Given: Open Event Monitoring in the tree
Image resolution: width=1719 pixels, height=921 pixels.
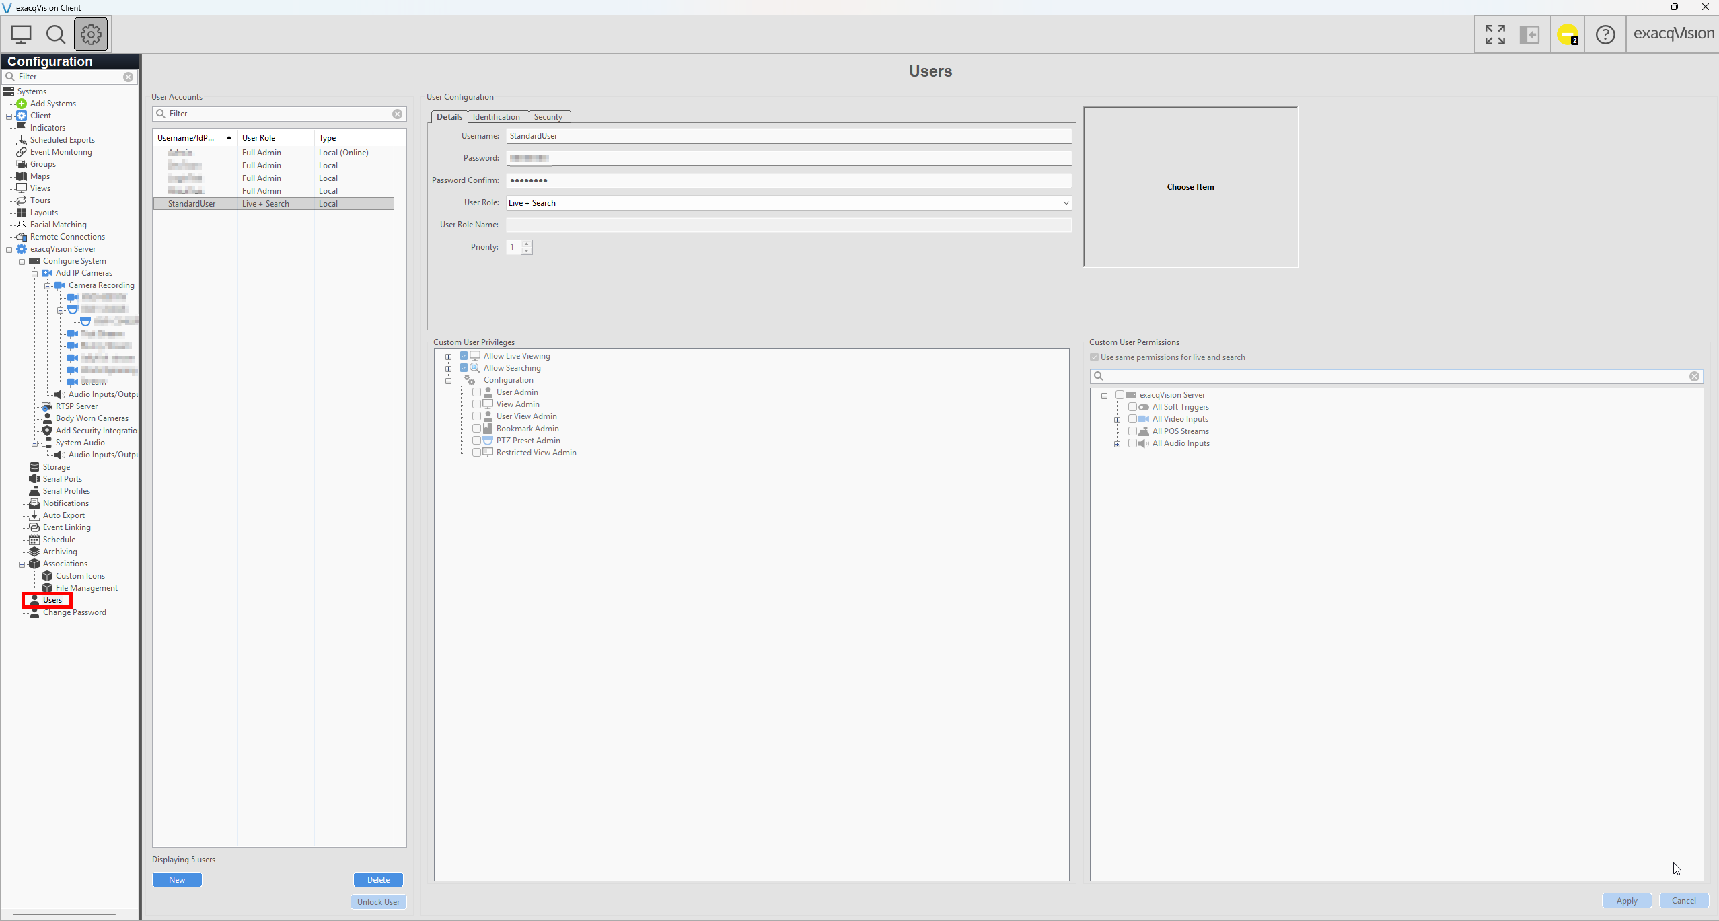Looking at the screenshot, I should [61, 152].
